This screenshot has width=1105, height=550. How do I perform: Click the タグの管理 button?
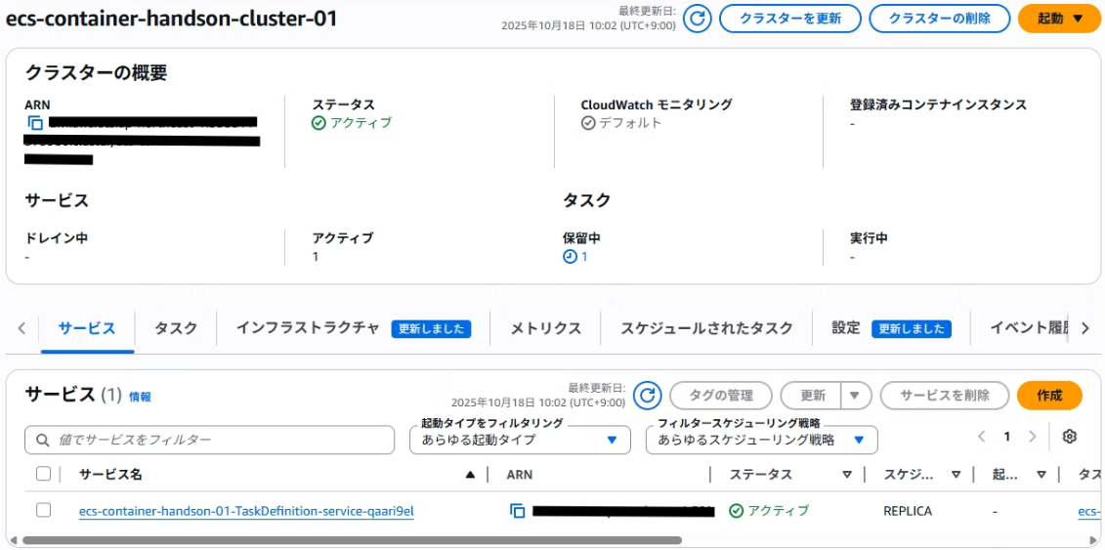(x=721, y=396)
